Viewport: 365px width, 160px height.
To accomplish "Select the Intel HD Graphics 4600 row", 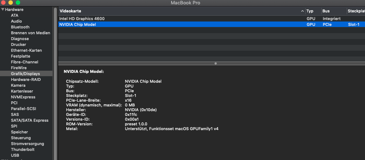I will coord(85,18).
